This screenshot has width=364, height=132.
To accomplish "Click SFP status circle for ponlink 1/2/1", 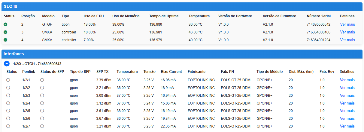I will [x=42, y=80].
